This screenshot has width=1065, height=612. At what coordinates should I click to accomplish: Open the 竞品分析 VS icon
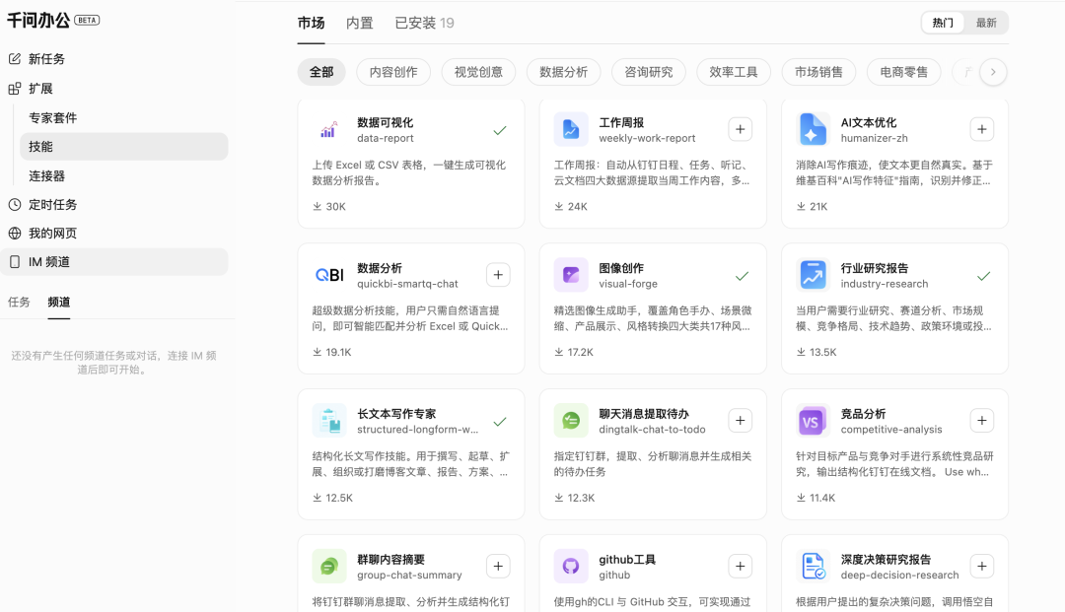[x=813, y=421]
